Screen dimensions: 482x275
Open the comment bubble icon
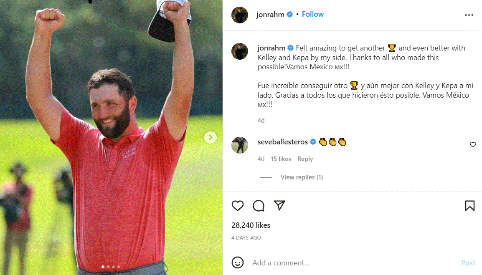[259, 206]
